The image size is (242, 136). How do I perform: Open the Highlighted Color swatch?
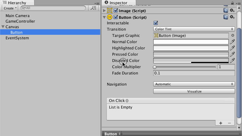pos(191,48)
